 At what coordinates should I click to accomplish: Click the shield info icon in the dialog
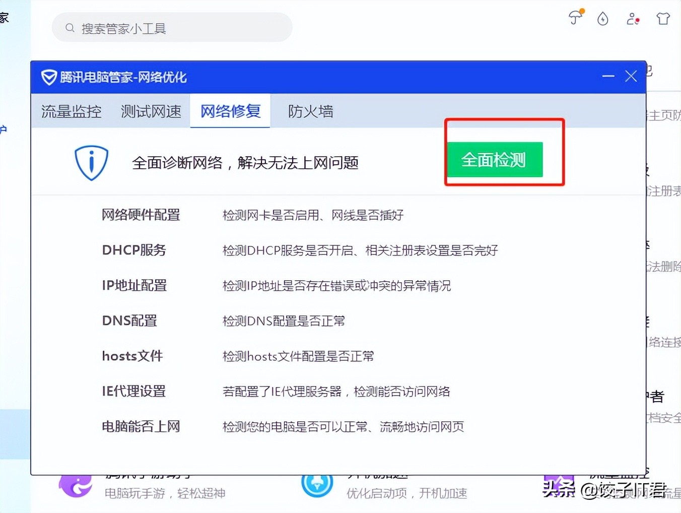coord(91,162)
